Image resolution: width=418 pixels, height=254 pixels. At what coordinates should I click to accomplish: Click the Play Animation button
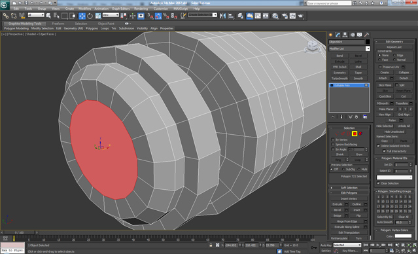(377, 245)
